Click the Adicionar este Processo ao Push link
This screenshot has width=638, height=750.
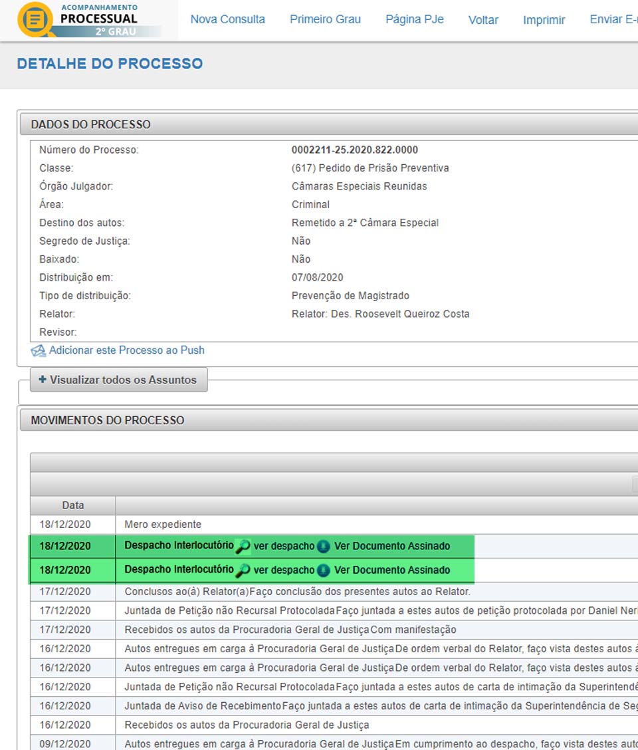126,350
